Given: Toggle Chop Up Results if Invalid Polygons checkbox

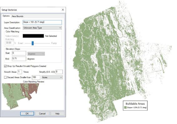Looking at the screenshot, I should pyautogui.click(x=5, y=66).
